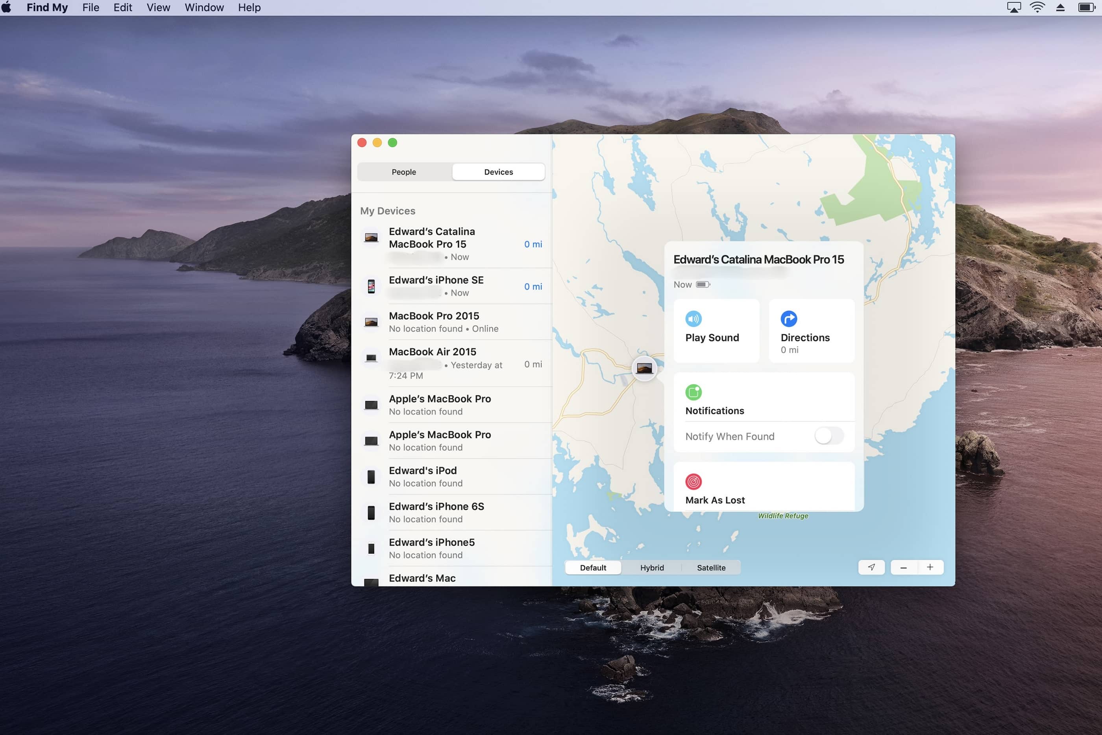Viewport: 1102px width, 735px height.
Task: Click the Notify When Found label
Action: [x=730, y=437]
